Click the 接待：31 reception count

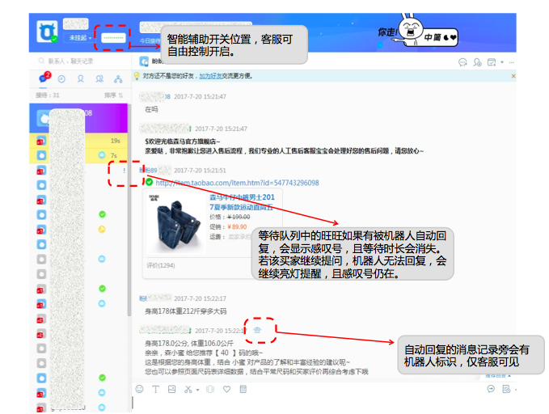coord(47,95)
